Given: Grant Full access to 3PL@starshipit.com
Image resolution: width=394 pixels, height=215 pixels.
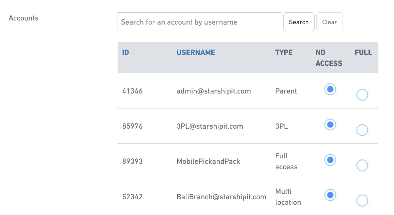Looking at the screenshot, I should tap(362, 130).
